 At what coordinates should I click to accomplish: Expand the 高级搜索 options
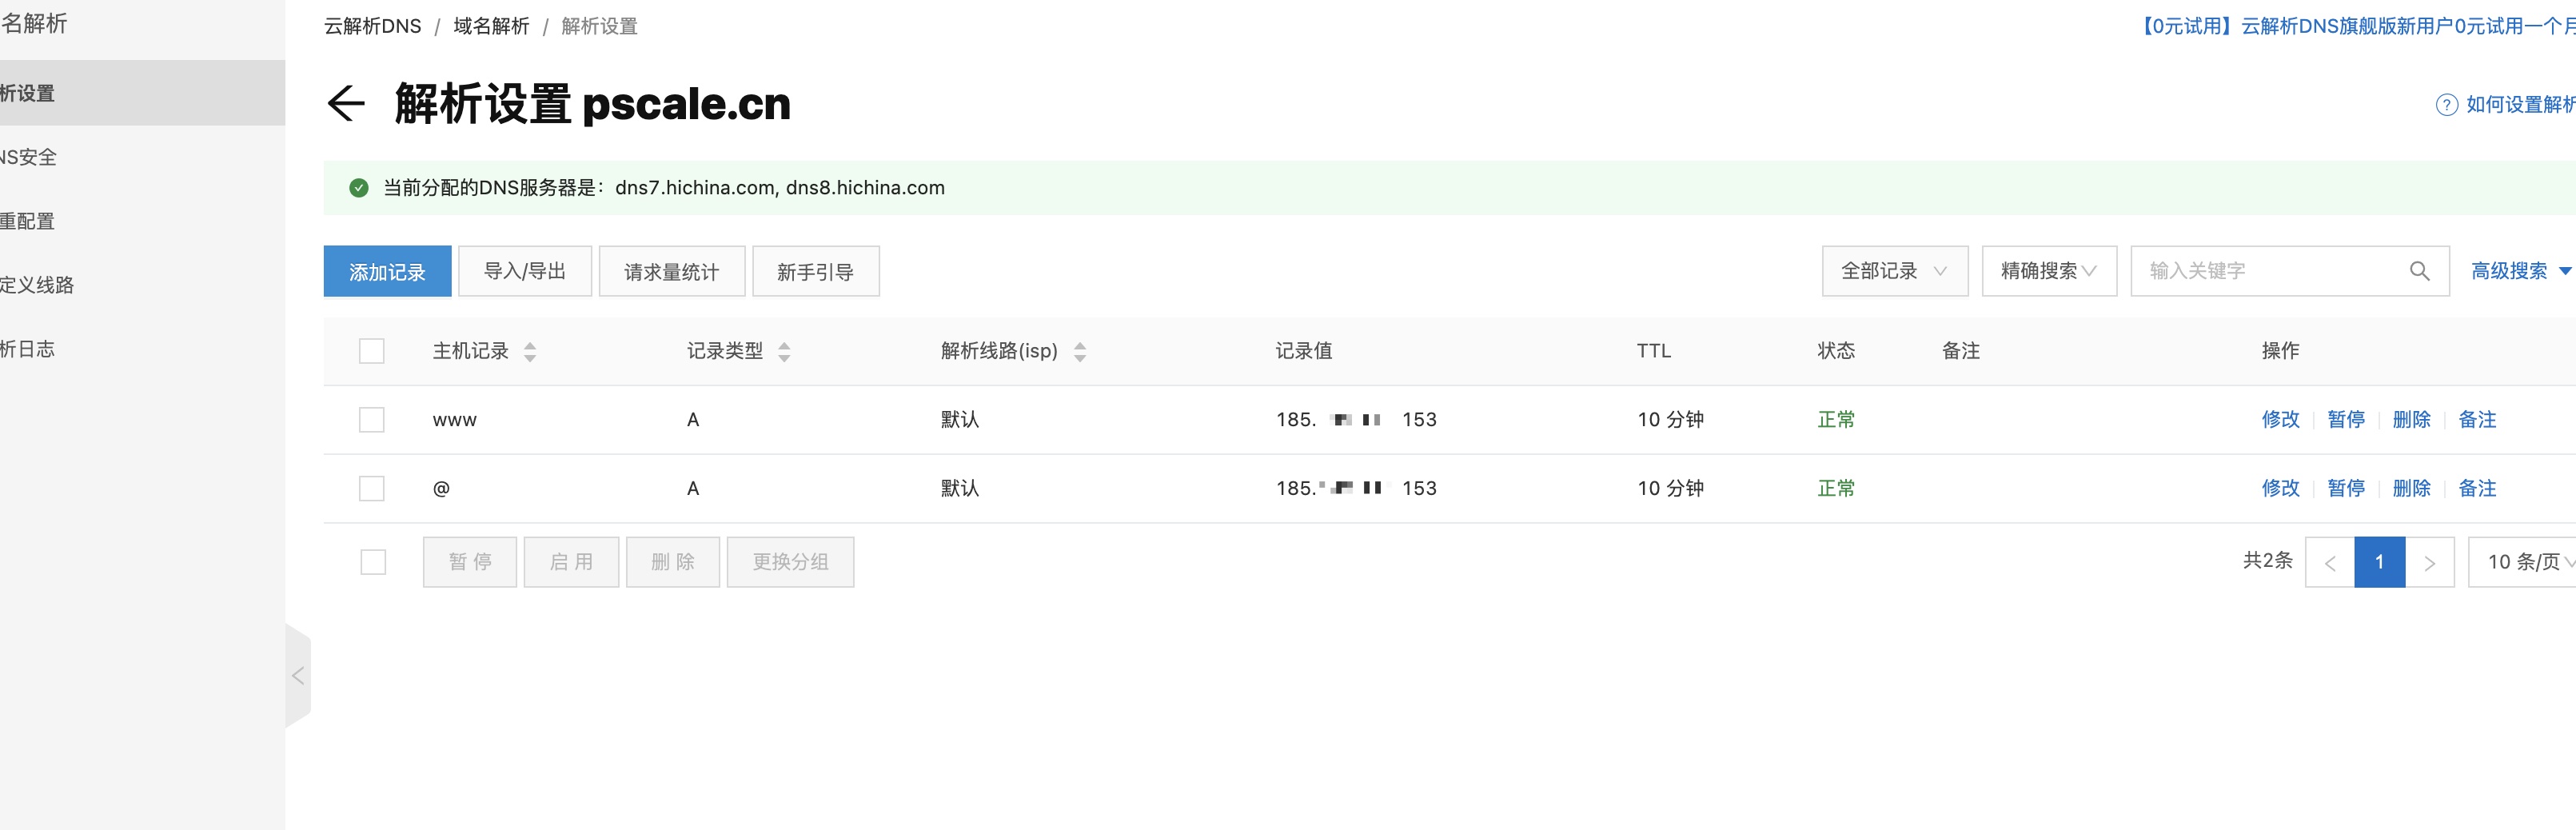pyautogui.click(x=2520, y=271)
